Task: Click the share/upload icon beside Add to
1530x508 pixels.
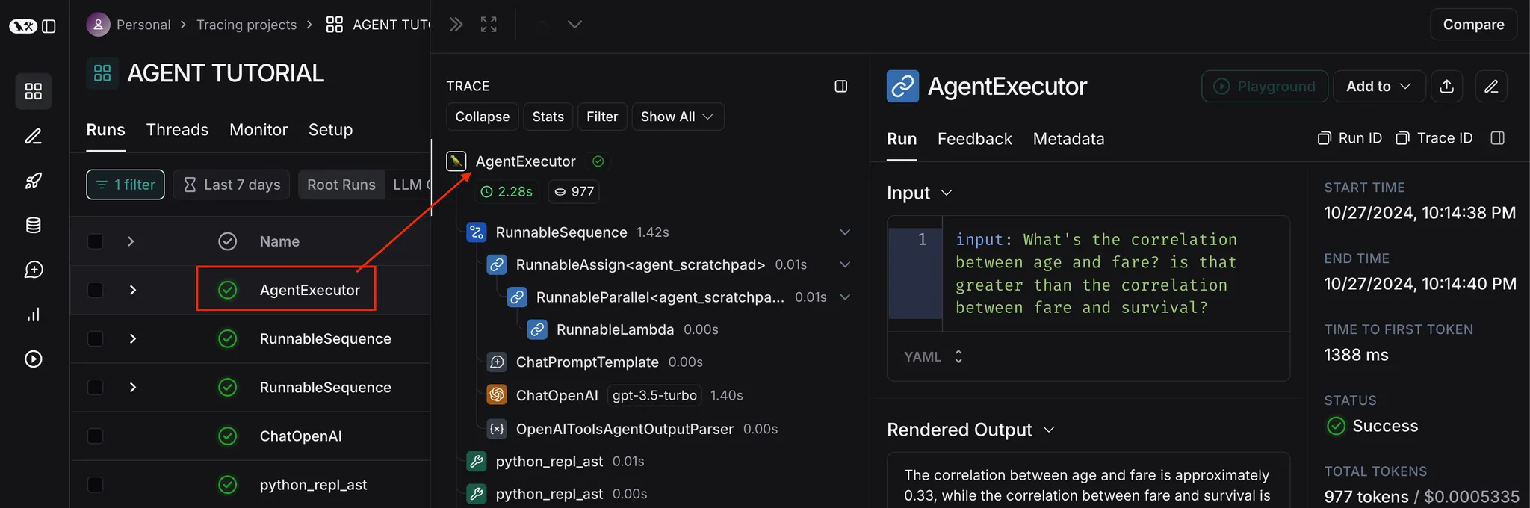Action: (1447, 87)
